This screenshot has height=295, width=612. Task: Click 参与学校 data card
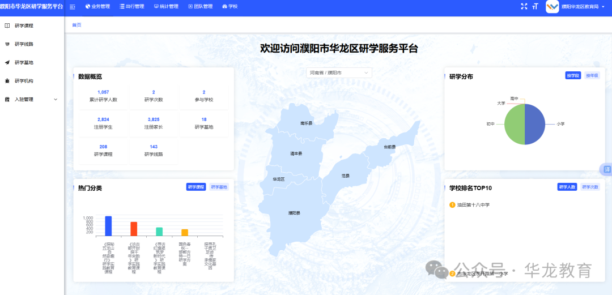[204, 96]
